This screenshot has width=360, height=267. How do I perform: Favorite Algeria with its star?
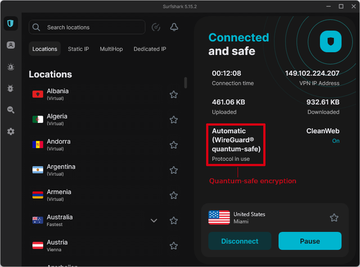point(174,120)
